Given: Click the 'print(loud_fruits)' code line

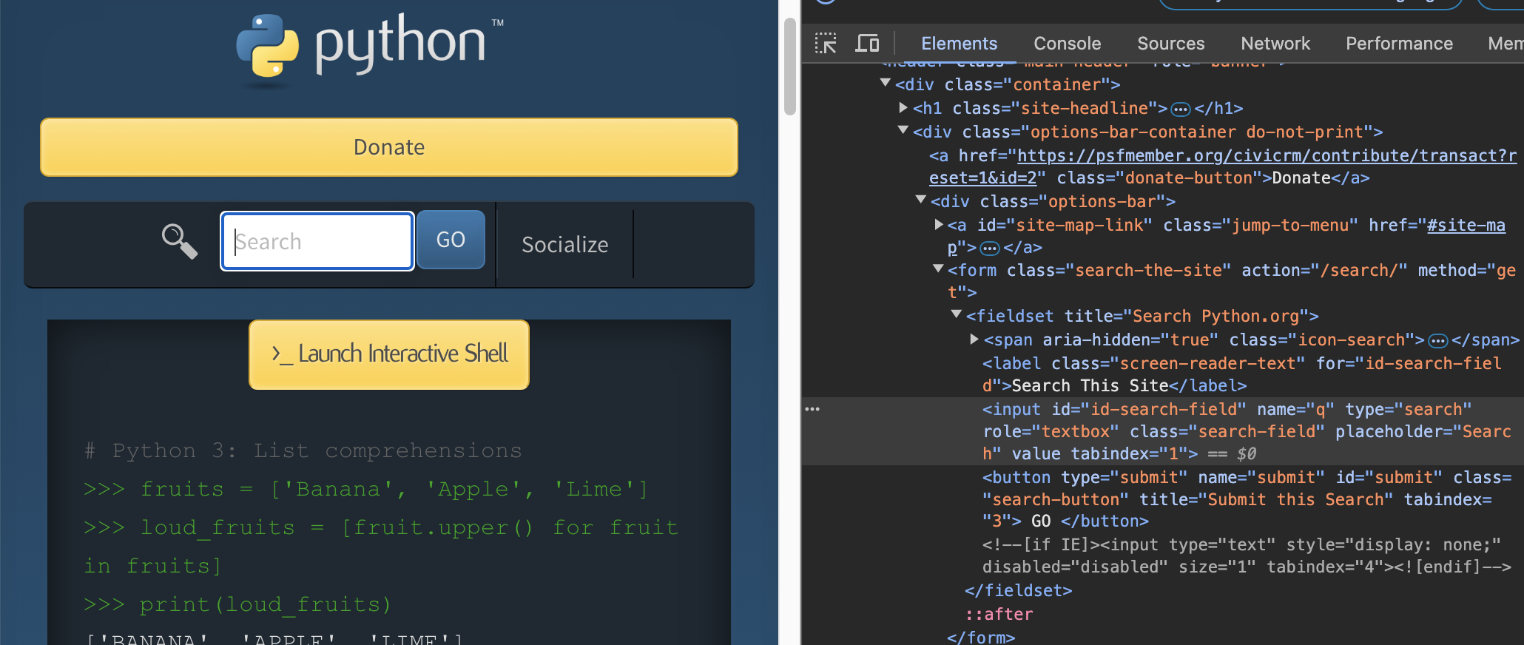Looking at the screenshot, I should click(x=237, y=604).
